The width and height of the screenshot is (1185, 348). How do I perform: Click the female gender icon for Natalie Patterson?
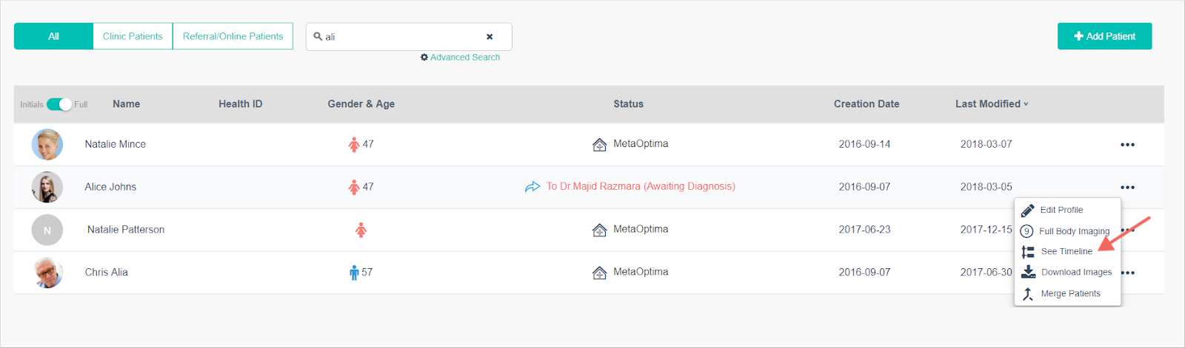pyautogui.click(x=361, y=231)
